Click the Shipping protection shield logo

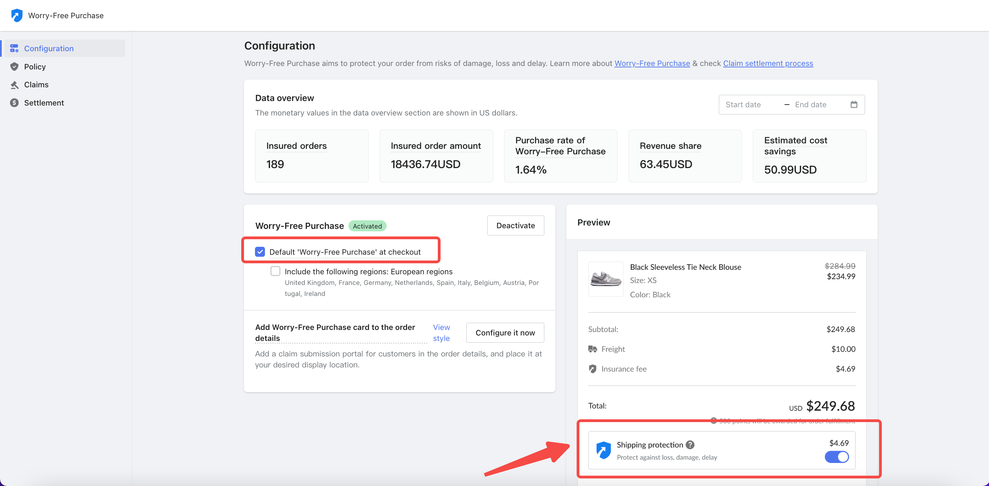(x=603, y=450)
